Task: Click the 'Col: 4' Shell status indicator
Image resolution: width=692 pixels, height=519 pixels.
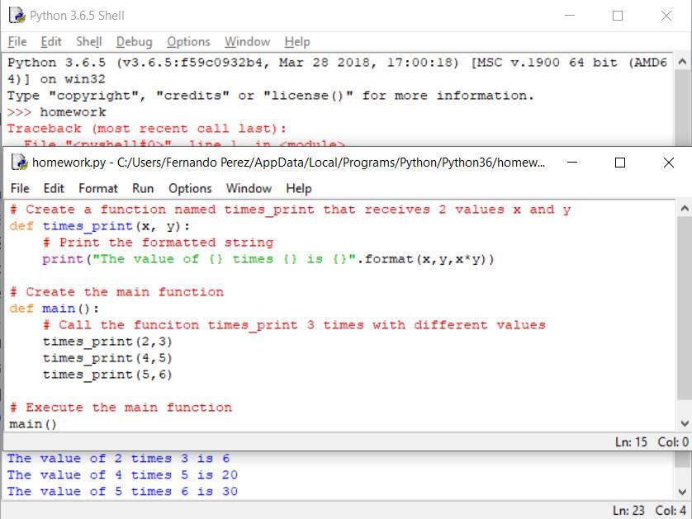Action: (x=671, y=510)
